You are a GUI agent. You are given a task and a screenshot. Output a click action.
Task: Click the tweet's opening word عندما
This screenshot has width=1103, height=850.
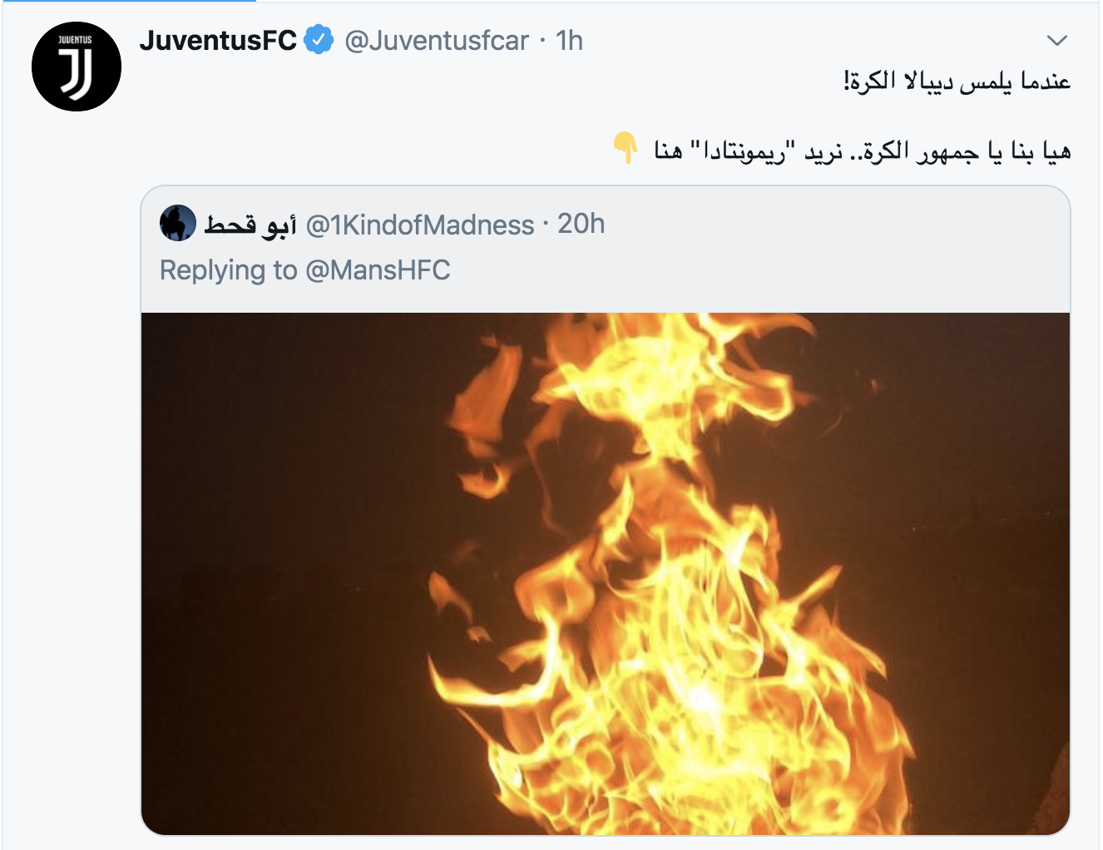coord(1045,82)
